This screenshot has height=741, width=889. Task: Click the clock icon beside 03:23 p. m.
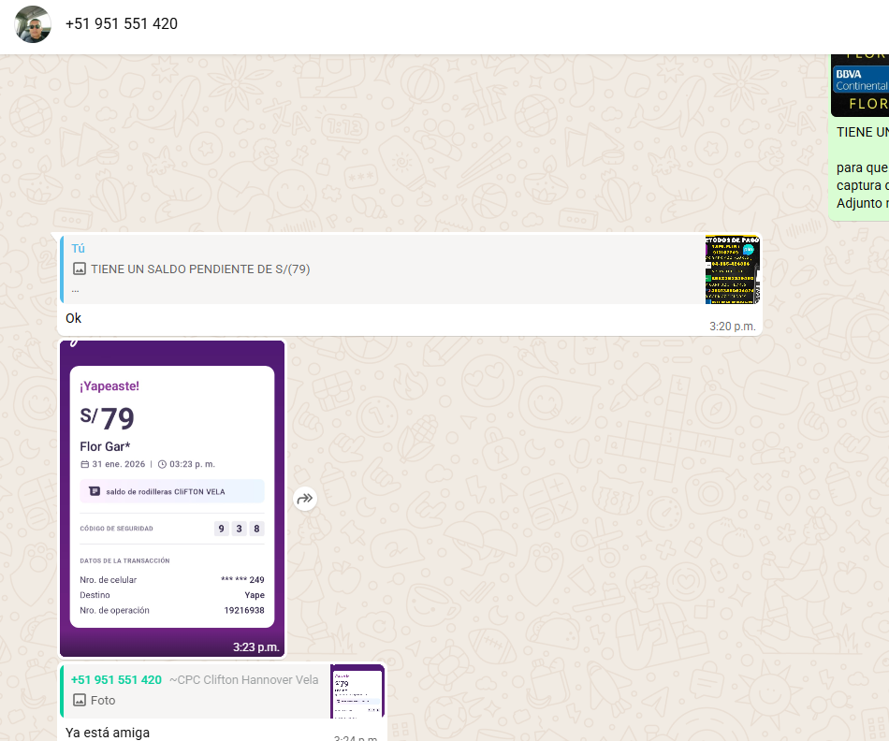tap(162, 464)
